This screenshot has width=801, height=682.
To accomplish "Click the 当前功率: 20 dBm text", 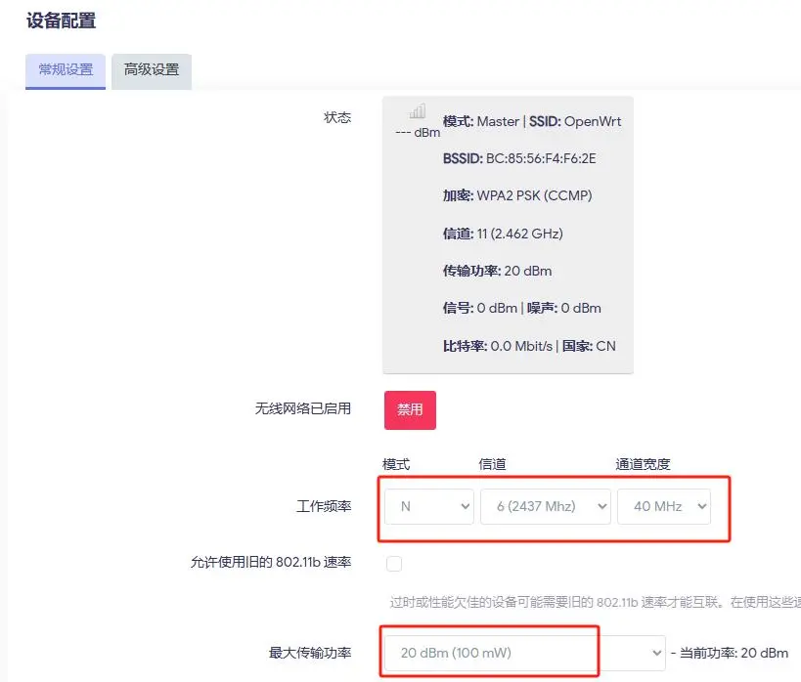I will click(734, 653).
